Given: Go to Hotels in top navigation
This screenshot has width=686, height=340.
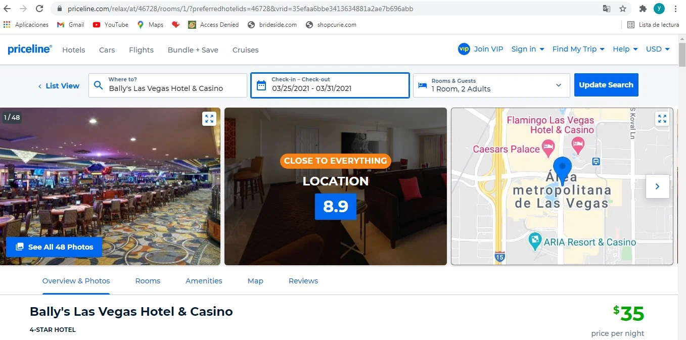Looking at the screenshot, I should 74,50.
